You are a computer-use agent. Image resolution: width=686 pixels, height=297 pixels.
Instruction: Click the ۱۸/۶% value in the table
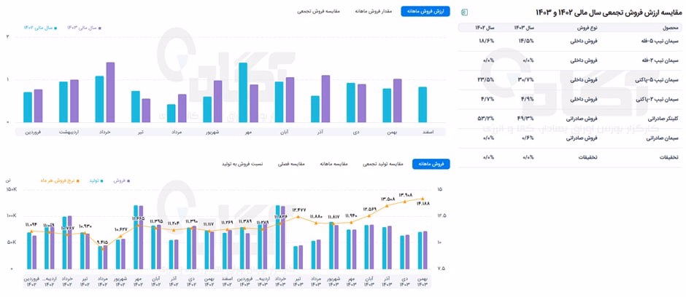(x=486, y=40)
